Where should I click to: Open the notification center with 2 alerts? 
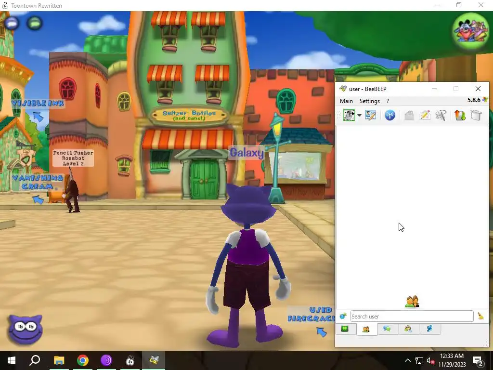[x=478, y=360]
